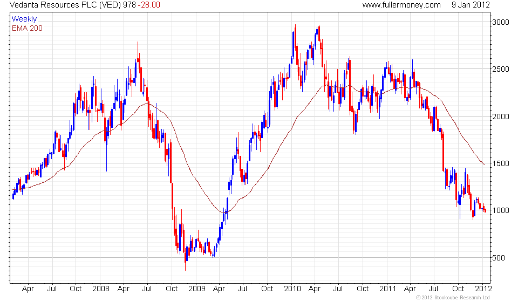Select the Weekly label in legend

click(x=24, y=19)
